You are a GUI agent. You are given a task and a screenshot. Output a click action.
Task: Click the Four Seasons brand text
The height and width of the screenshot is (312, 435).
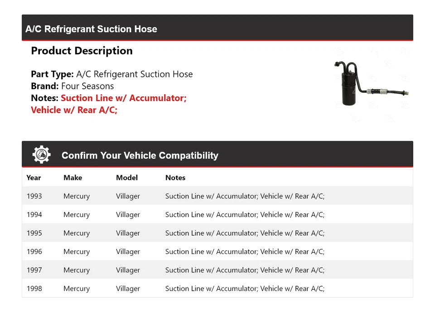coord(87,86)
